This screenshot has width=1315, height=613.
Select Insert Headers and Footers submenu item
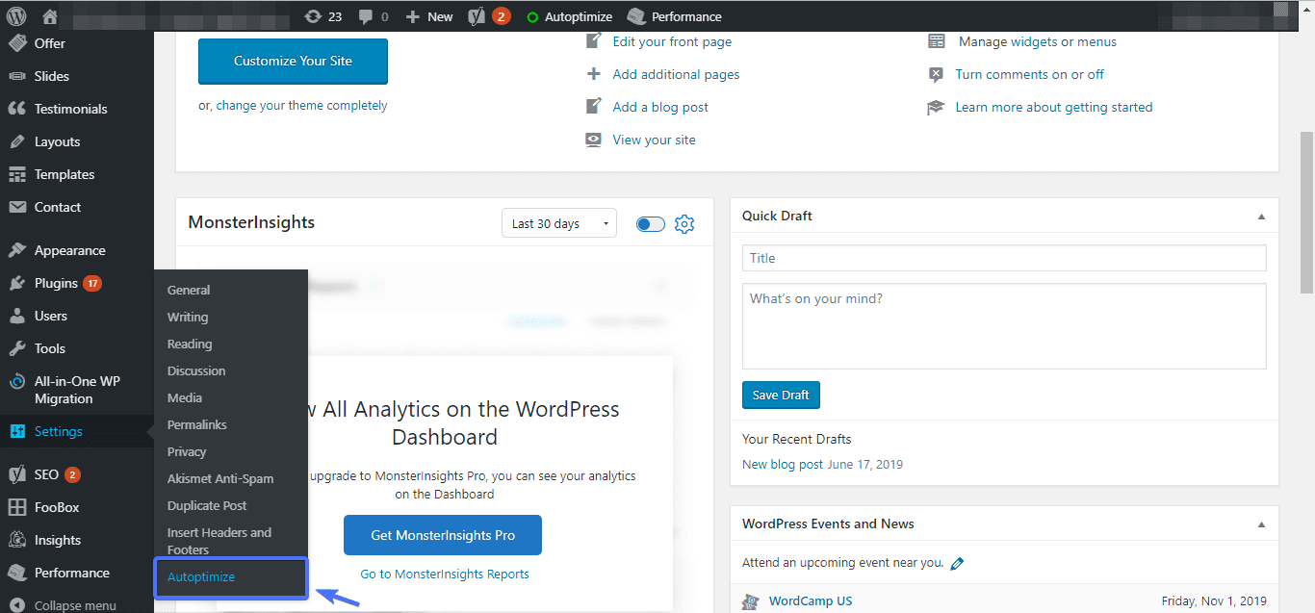[x=219, y=541]
